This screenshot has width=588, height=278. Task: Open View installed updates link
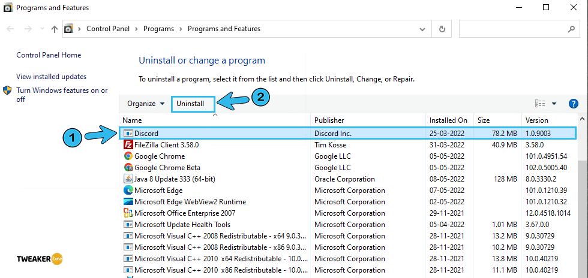tap(52, 77)
